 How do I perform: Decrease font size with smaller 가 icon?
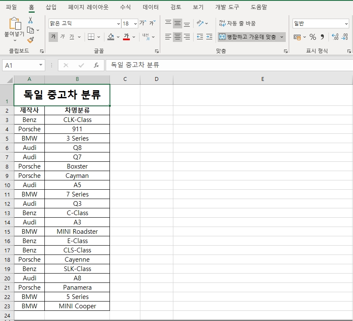click(x=153, y=23)
